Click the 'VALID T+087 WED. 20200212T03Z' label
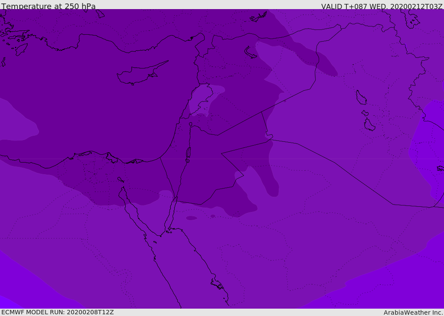 (x=382, y=7)
